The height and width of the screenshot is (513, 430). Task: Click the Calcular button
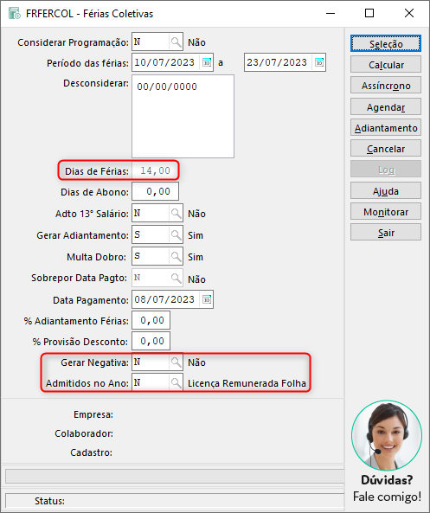(x=386, y=65)
